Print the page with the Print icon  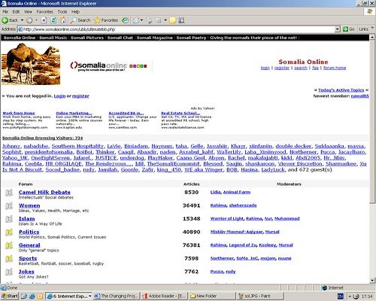tap(149, 20)
